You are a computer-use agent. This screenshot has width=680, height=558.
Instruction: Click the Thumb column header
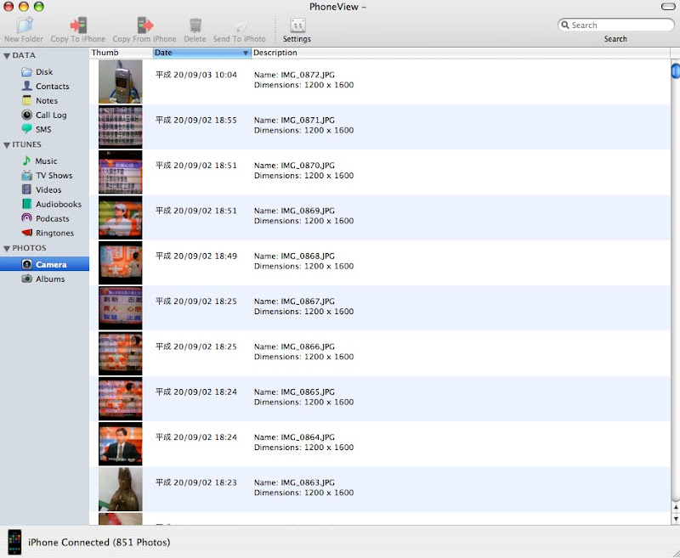[121, 53]
